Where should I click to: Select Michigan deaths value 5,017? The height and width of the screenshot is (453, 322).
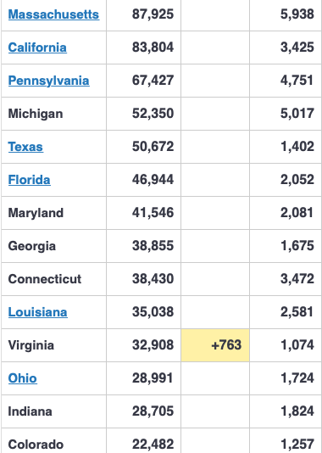pos(297,114)
